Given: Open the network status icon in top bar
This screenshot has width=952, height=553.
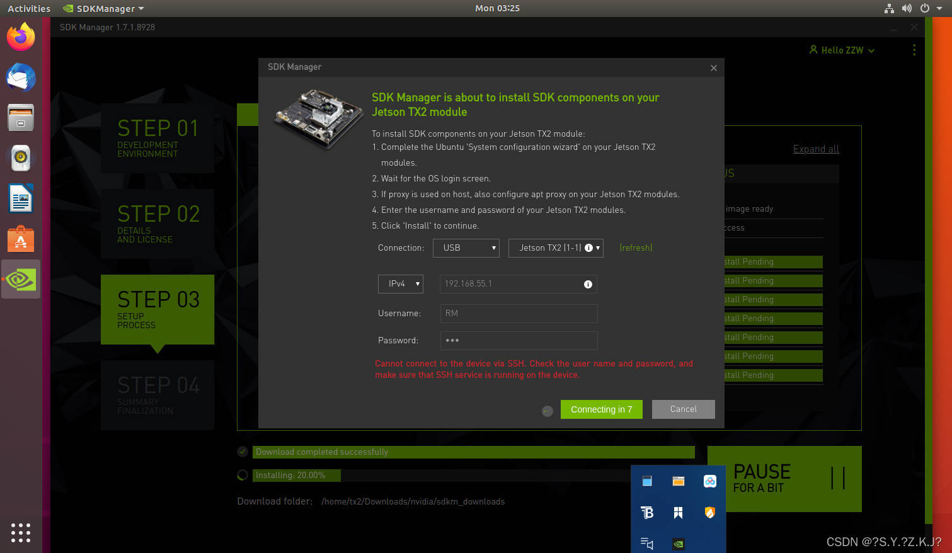Looking at the screenshot, I should tap(889, 8).
